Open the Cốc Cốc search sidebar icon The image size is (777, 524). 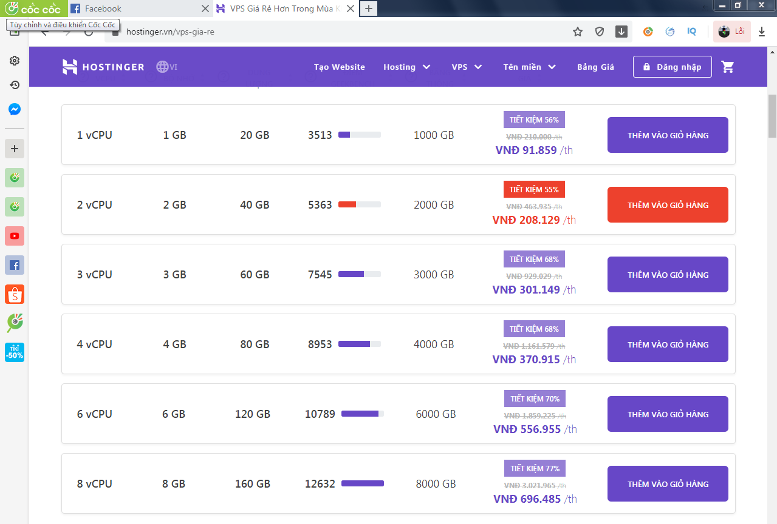point(15,323)
